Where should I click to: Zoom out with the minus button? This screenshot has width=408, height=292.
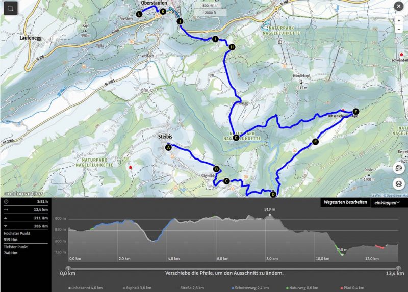[399, 29]
